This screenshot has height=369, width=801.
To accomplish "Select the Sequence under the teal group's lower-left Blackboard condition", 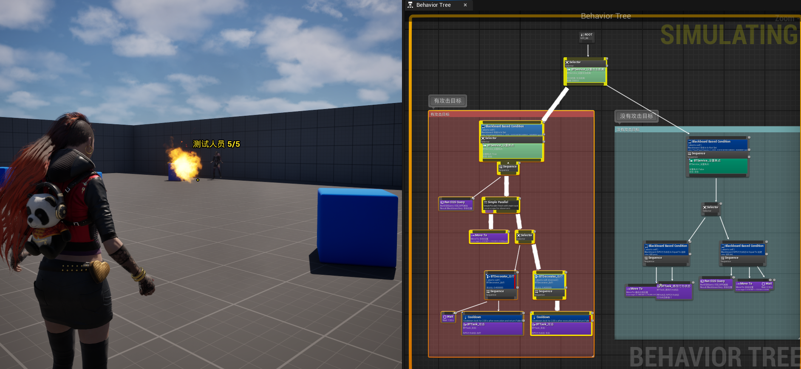I will pyautogui.click(x=666, y=260).
